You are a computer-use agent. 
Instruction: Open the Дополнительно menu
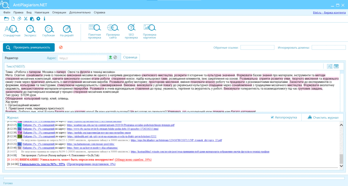[x=80, y=13]
